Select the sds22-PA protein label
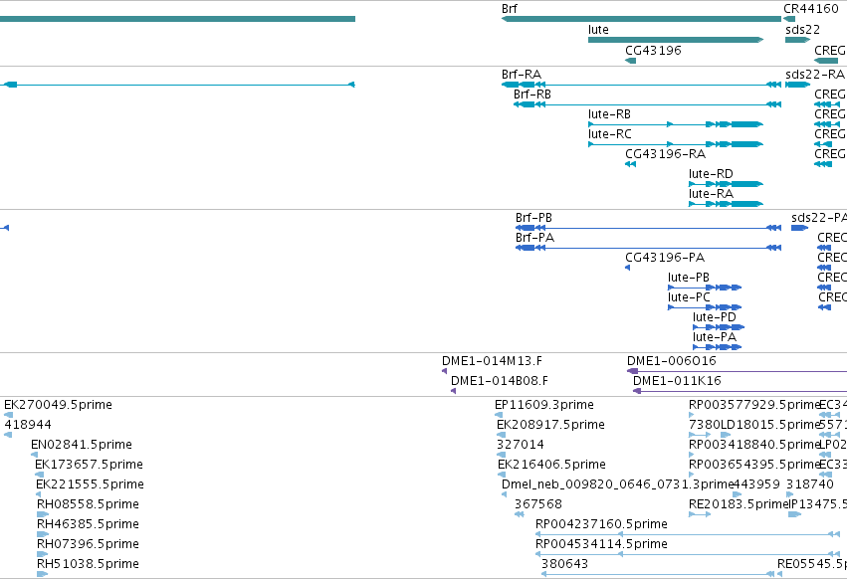This screenshot has height=579, width=847. tap(819, 218)
